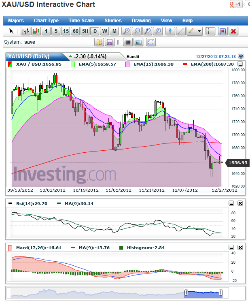
Task: Open the Majors menu
Action: pyautogui.click(x=16, y=21)
